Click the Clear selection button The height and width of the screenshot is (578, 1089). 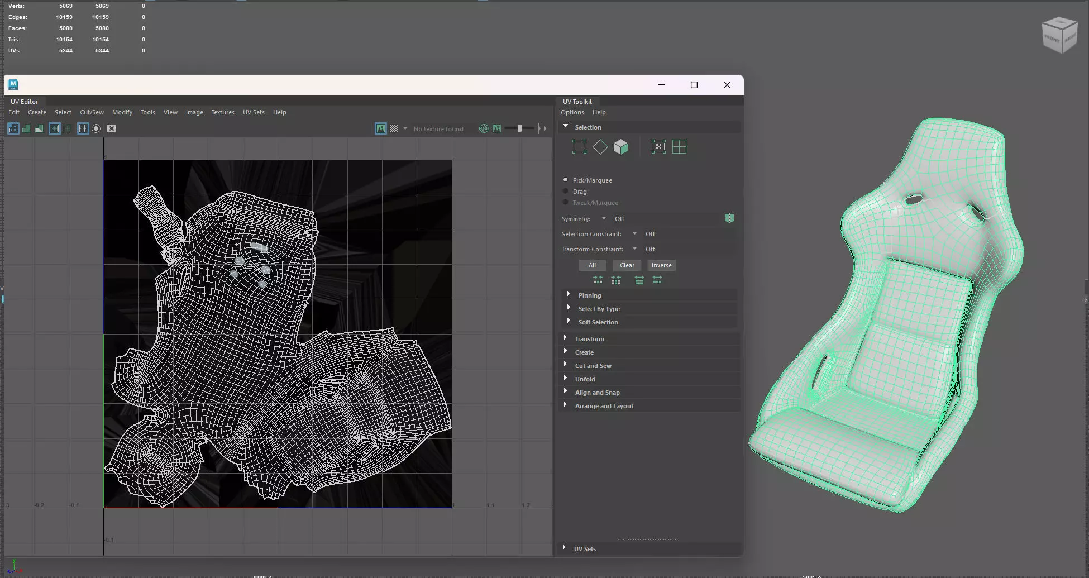coord(627,265)
